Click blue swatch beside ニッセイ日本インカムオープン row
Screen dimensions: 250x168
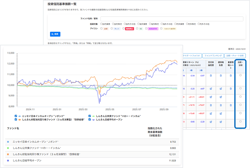(x=8, y=142)
